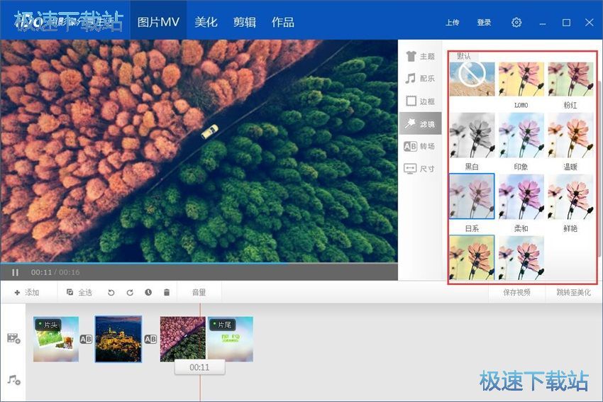Open the 作品 tab
Viewport: 603px width, 402px height.
click(283, 22)
